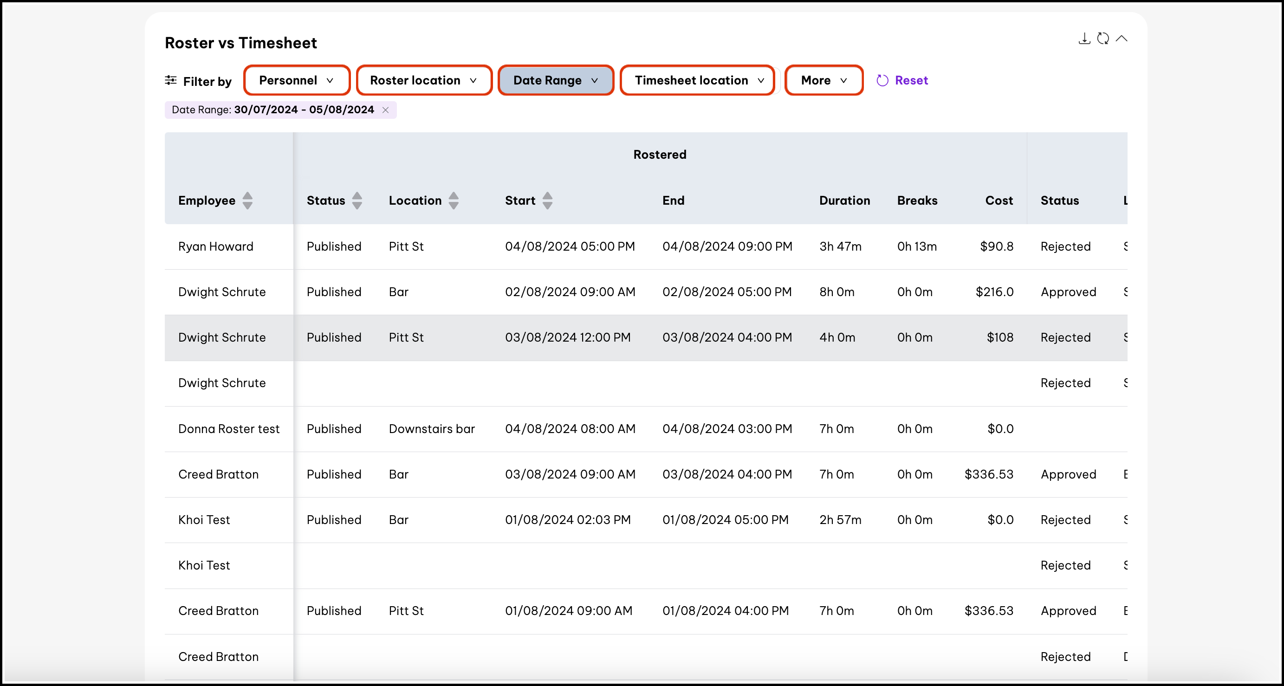Expand the Timesheet location dropdown
The height and width of the screenshot is (686, 1284).
coord(698,80)
